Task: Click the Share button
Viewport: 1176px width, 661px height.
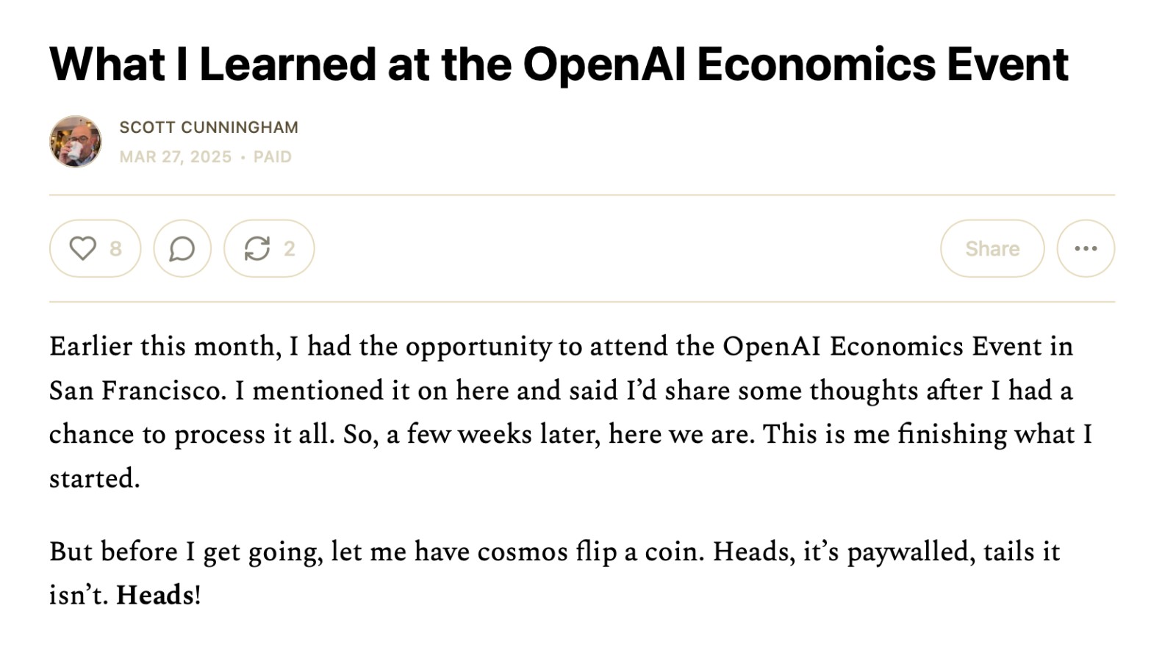Action: tap(992, 248)
